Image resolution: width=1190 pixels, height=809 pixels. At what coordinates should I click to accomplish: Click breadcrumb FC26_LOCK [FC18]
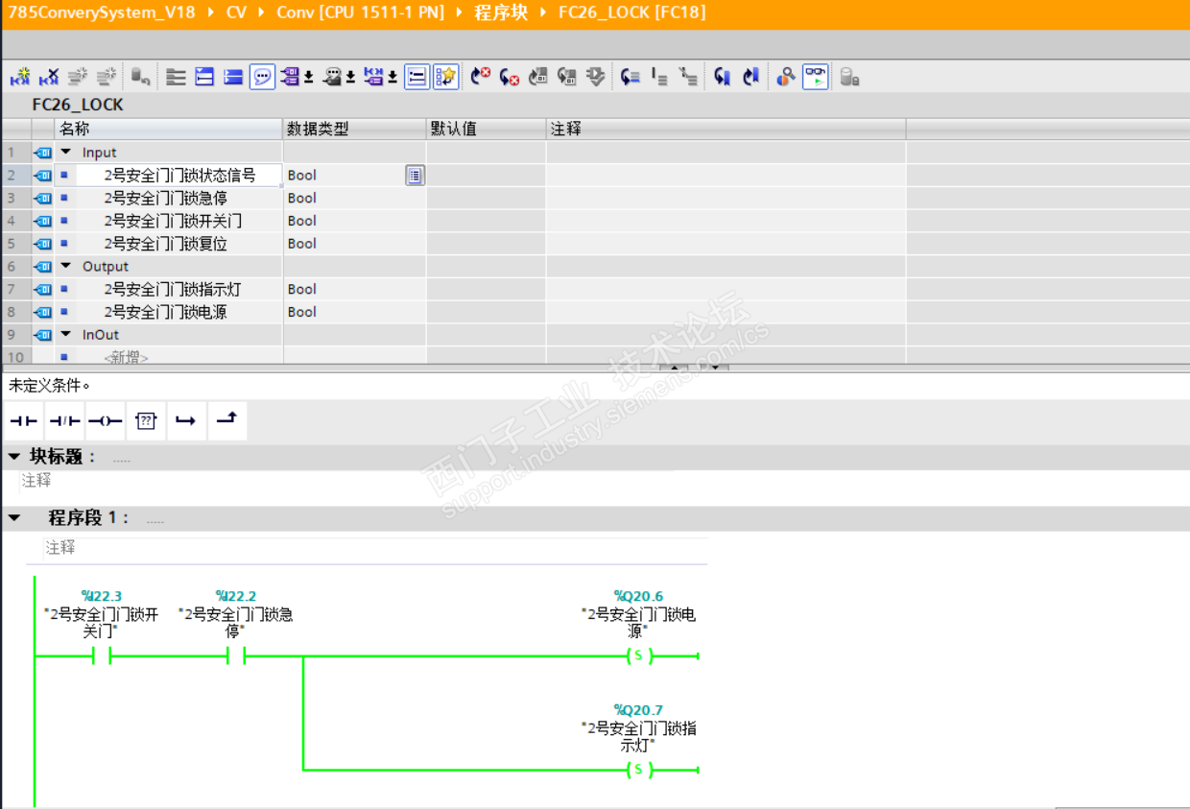(x=632, y=12)
